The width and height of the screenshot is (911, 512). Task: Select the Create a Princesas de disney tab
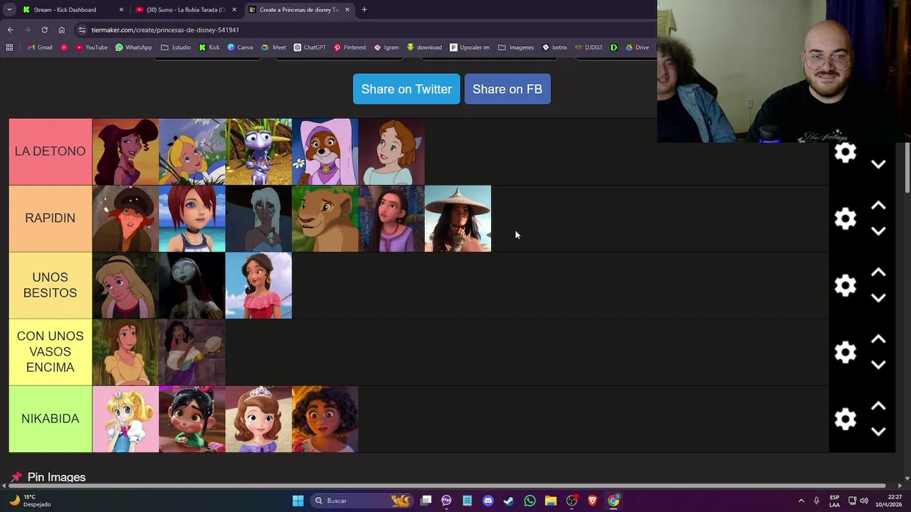click(300, 10)
